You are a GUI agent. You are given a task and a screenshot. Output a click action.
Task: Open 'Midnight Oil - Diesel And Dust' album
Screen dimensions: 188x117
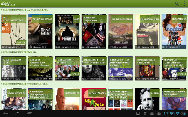click(x=174, y=68)
